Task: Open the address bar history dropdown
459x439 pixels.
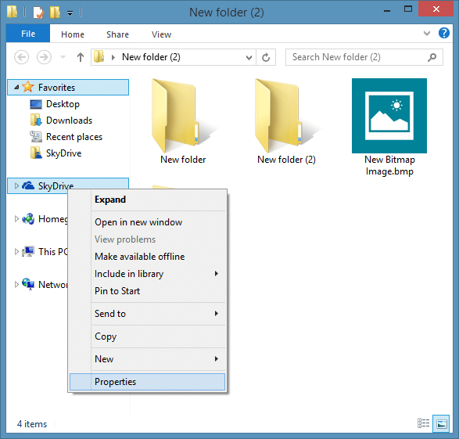Action: (249, 57)
